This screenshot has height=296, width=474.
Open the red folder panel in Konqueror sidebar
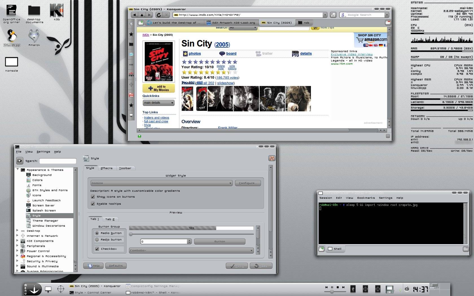pyautogui.click(x=131, y=95)
